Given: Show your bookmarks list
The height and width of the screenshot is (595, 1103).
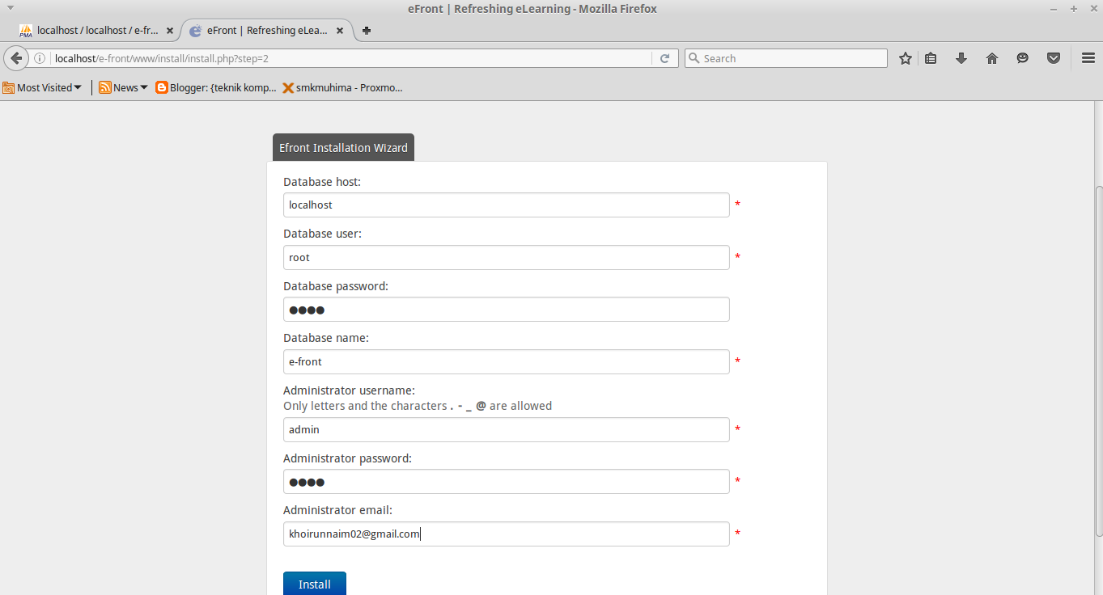Looking at the screenshot, I should (x=931, y=58).
